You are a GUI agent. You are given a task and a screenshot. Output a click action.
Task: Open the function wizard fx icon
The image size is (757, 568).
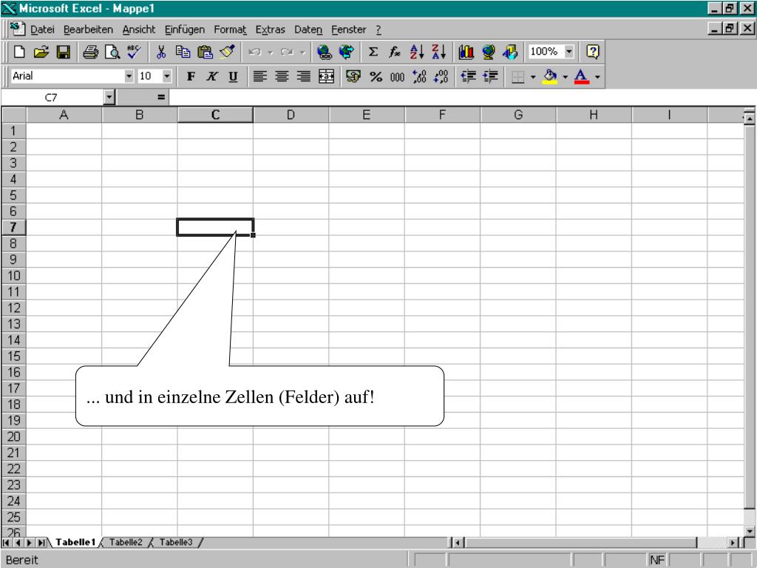point(395,52)
